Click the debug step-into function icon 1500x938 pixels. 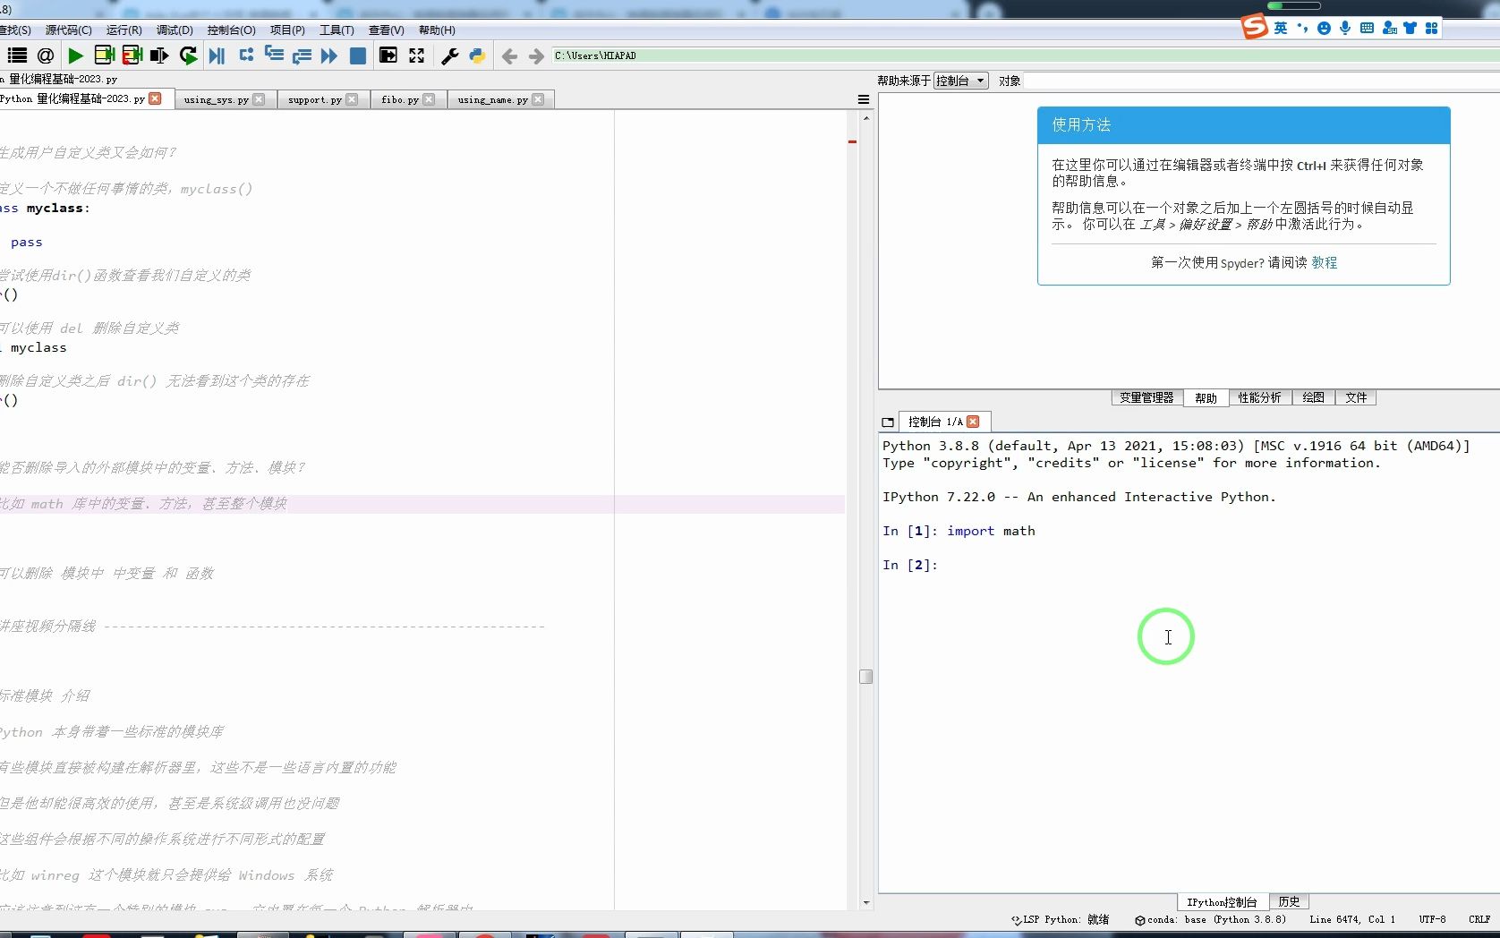[x=274, y=55]
